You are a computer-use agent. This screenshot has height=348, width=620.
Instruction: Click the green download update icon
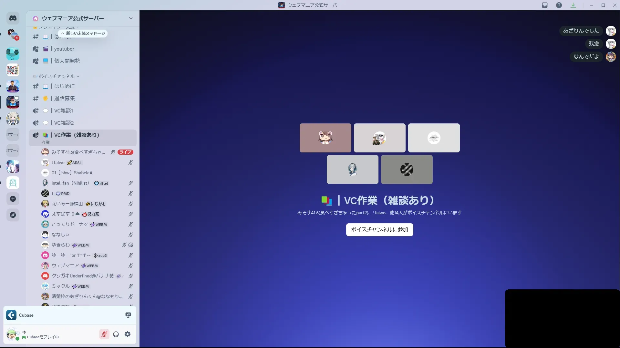point(573,5)
